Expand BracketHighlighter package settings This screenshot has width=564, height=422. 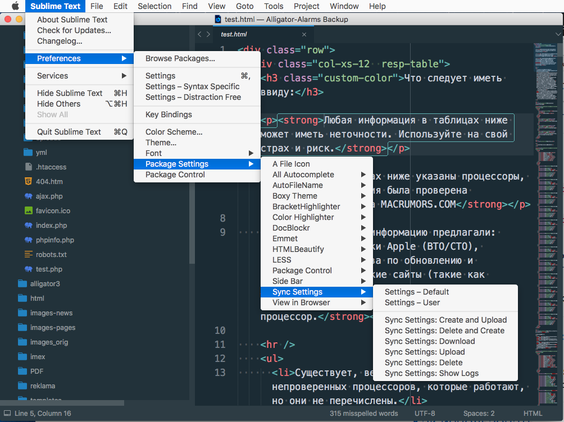coord(316,207)
